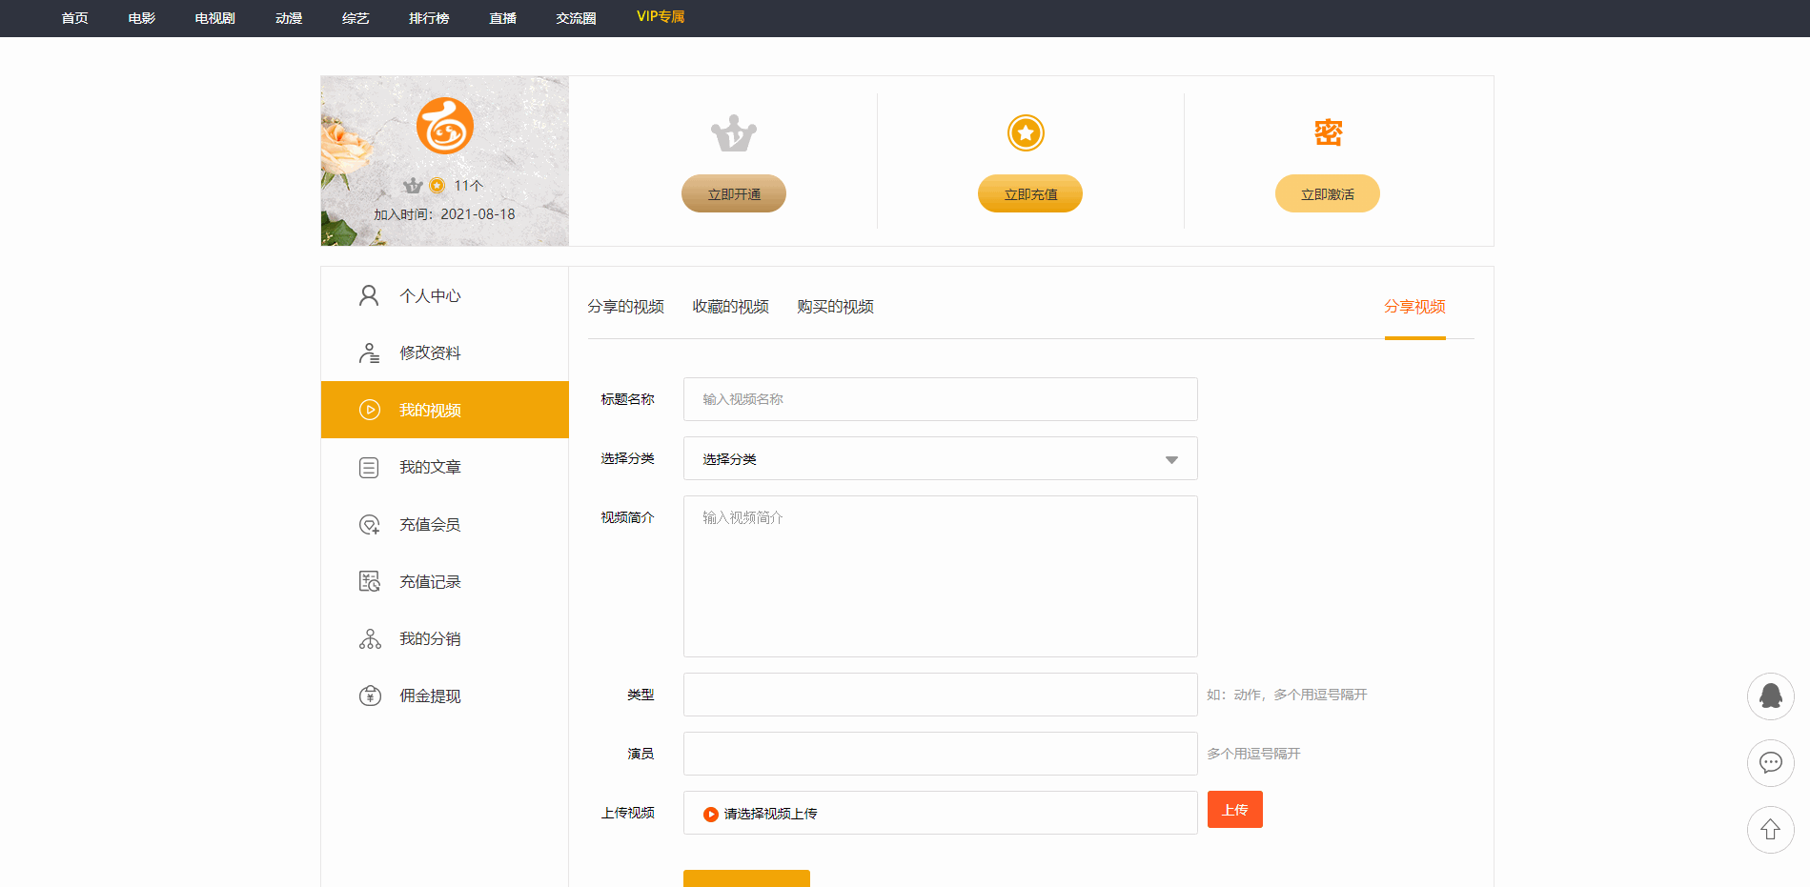Switch to the 收藏的视频 tab
Screen dimensions: 1810x887
[x=730, y=307]
